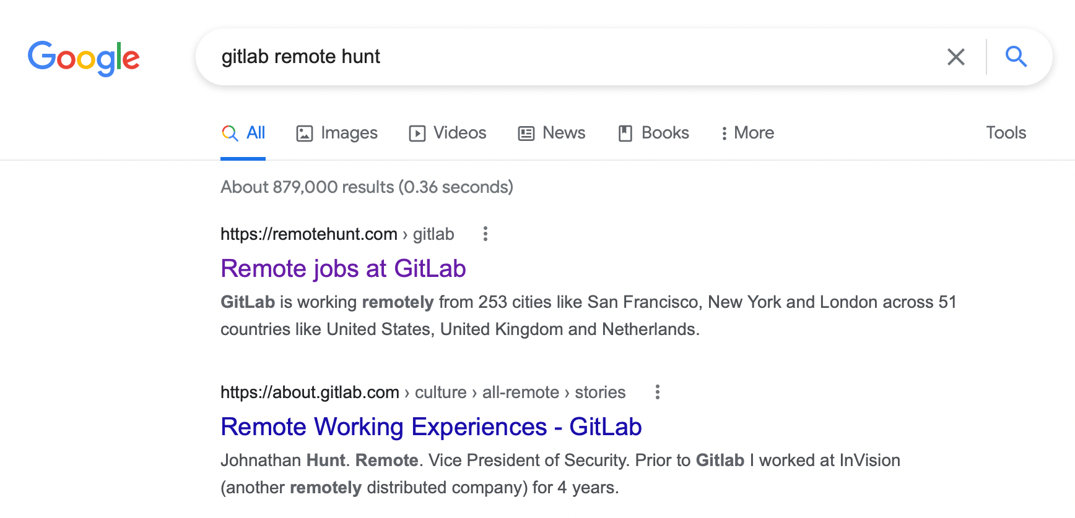The width and height of the screenshot is (1075, 518).
Task: Click the Videos tab play icon
Action: click(417, 134)
